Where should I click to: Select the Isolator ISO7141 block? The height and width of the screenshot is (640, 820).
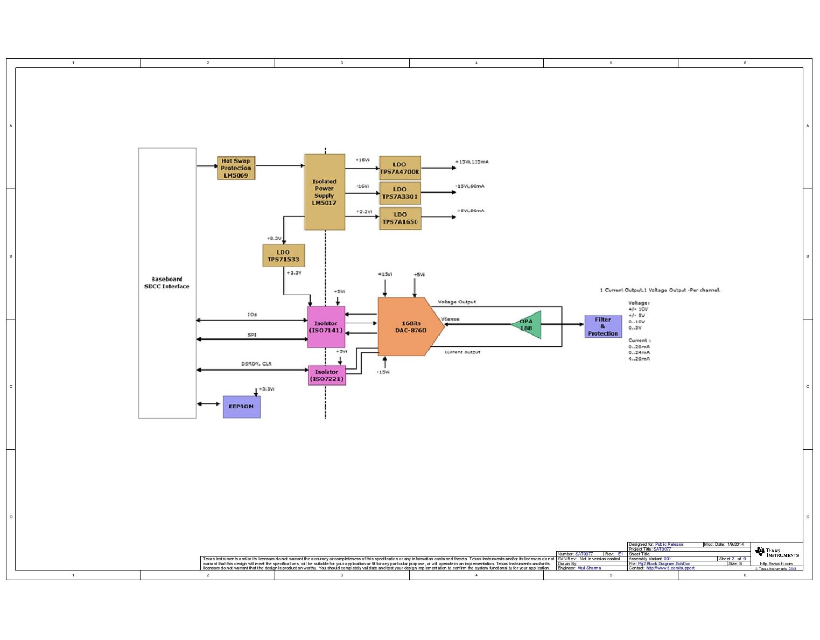pos(326,327)
